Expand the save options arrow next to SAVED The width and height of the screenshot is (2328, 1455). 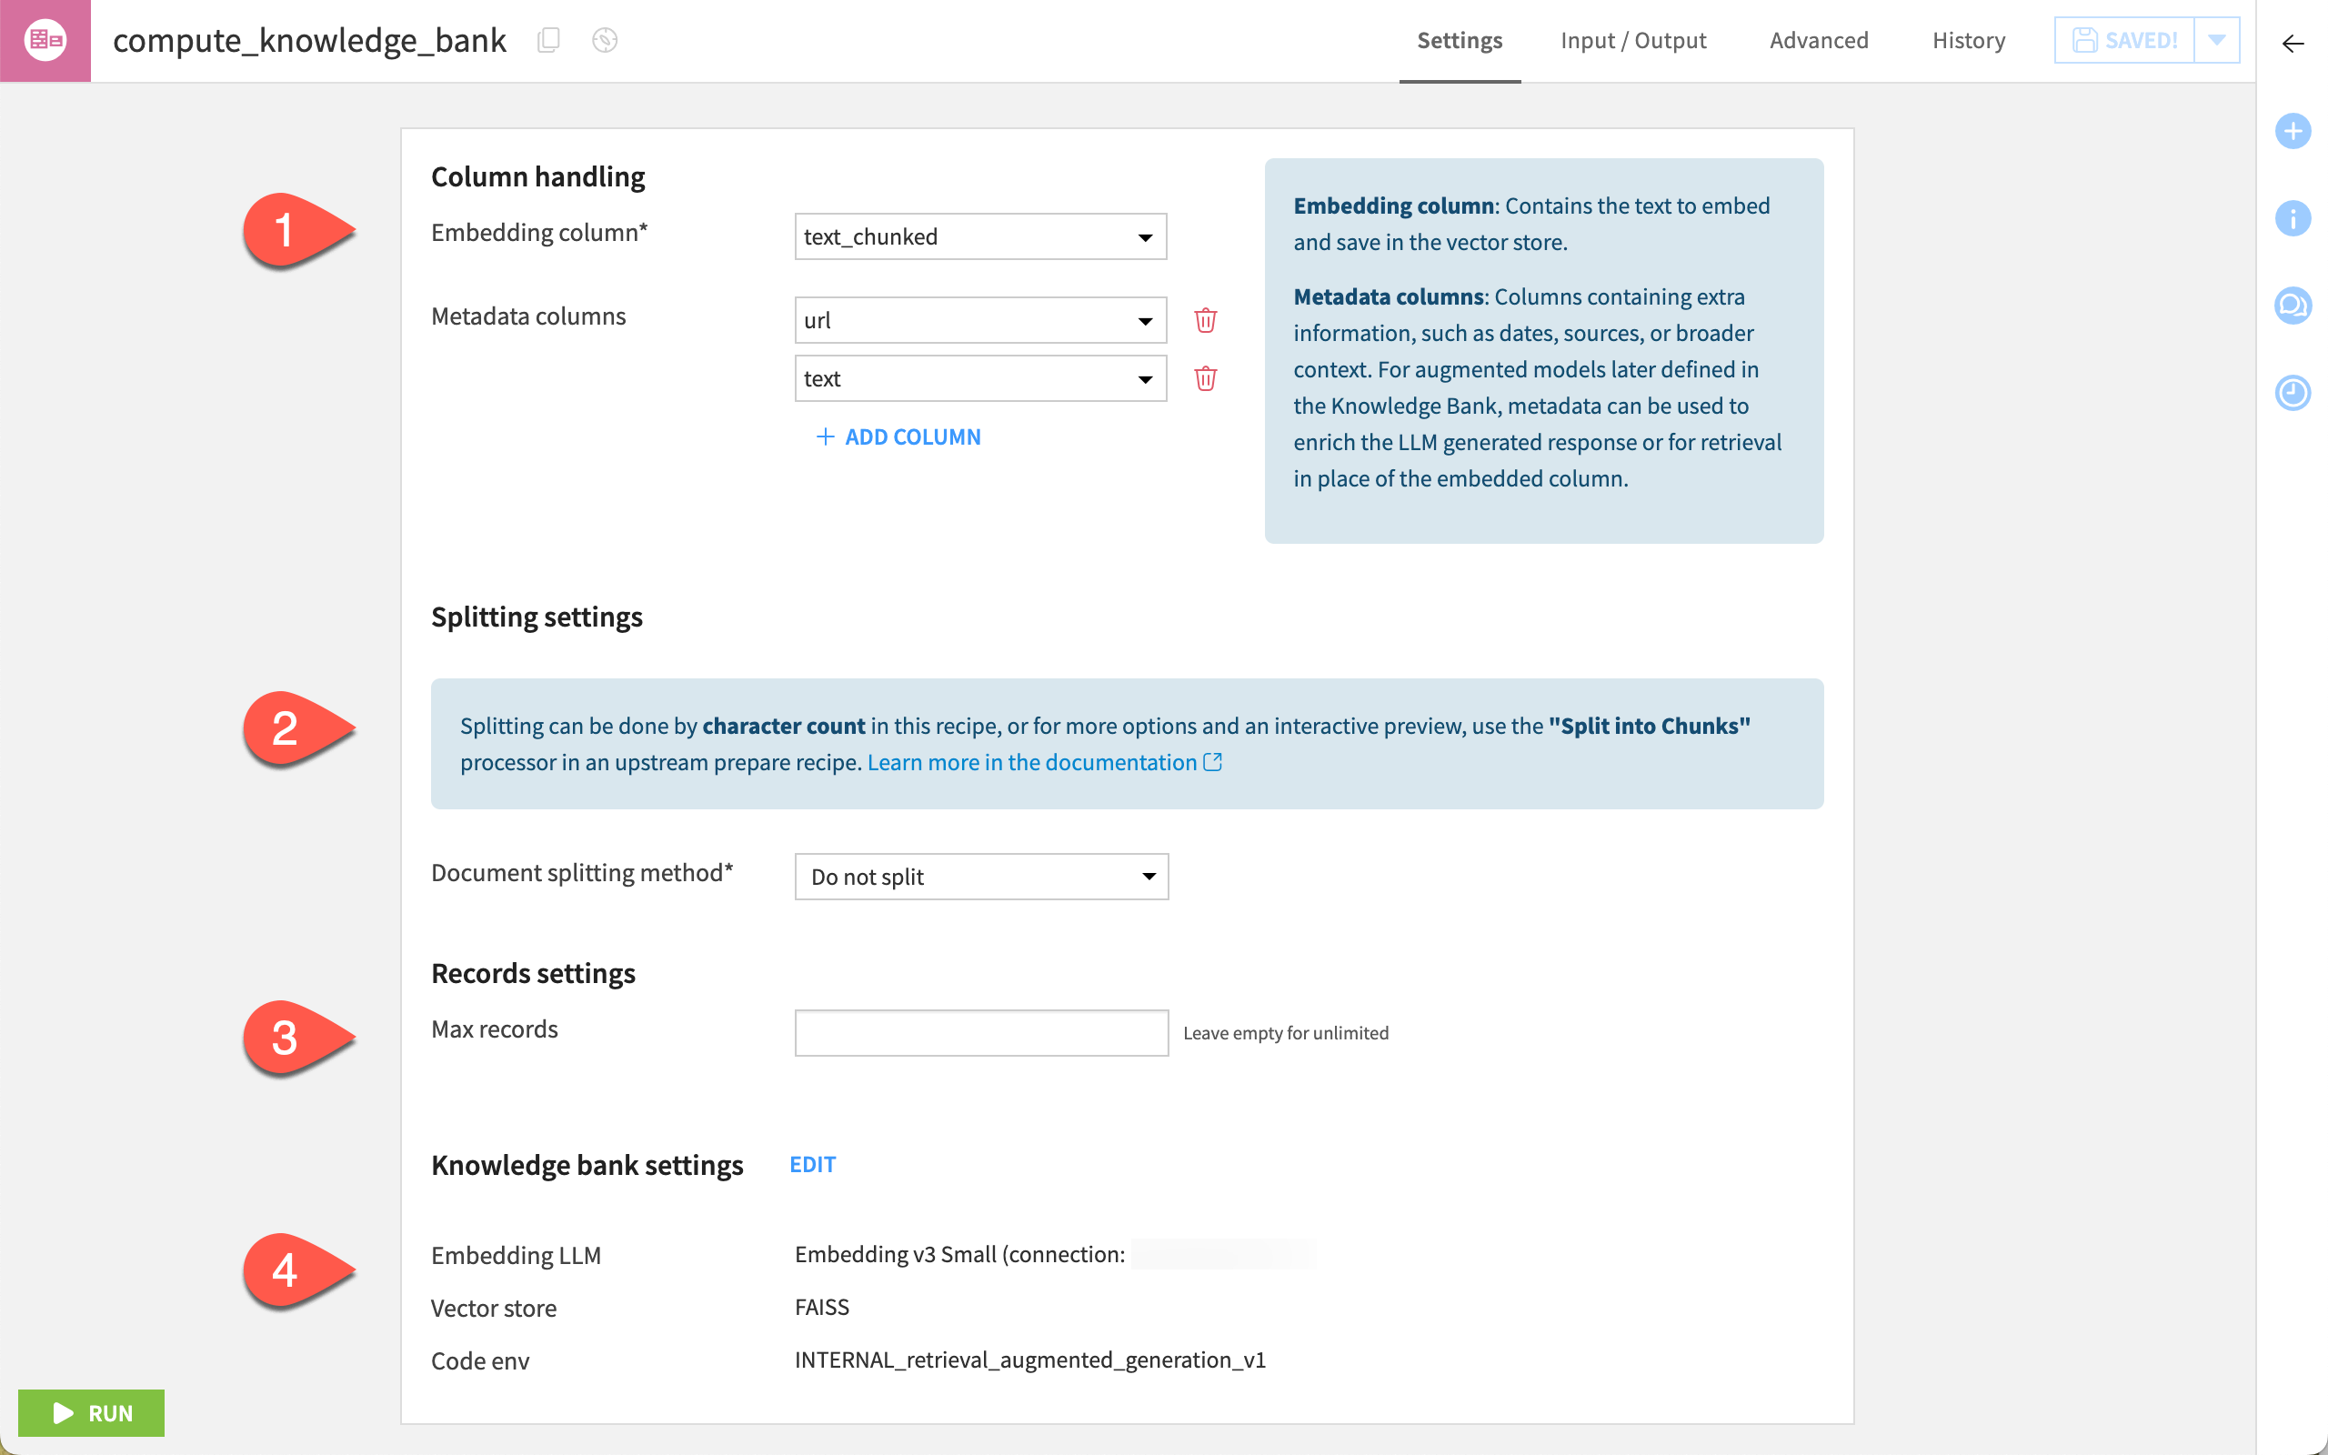[2216, 39]
